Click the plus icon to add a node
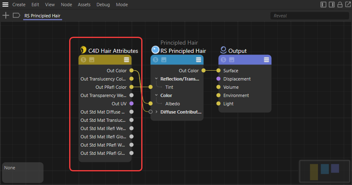 point(6,15)
